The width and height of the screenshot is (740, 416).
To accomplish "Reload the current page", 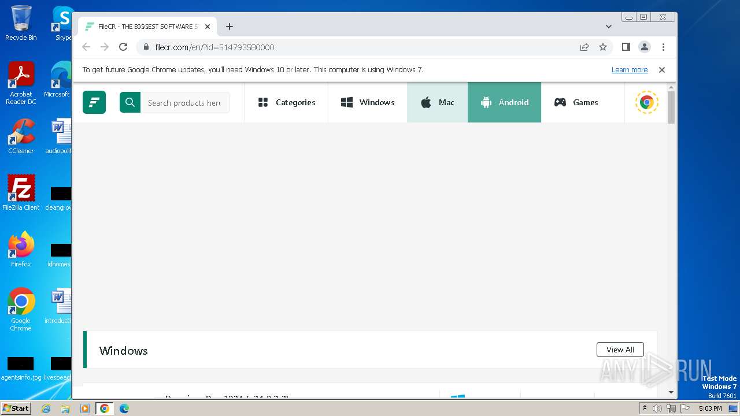I will pos(123,47).
